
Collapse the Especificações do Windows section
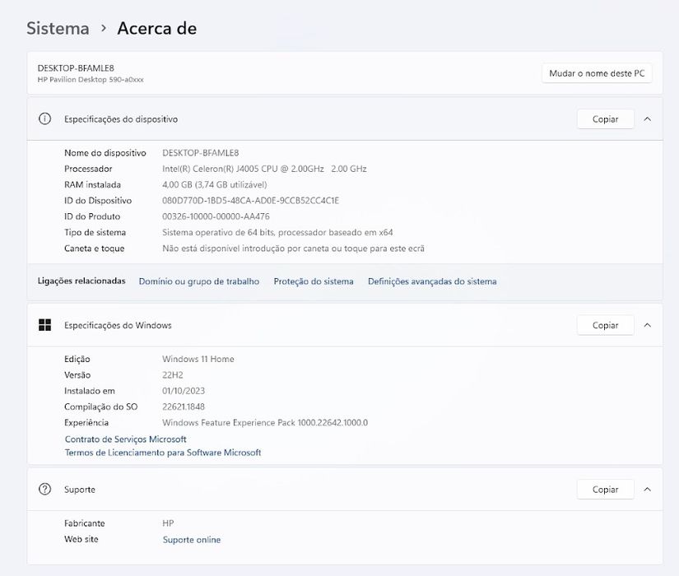coord(648,325)
